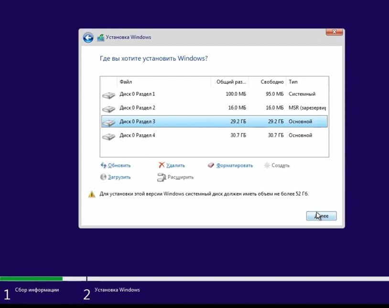The image size is (389, 308).
Task: Click the 30.7 ГБ total size value
Action: (238, 135)
